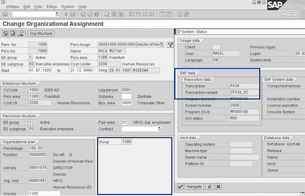This screenshot has height=196, width=305.
Task: Click the Transaction value PA30
Action: pos(245,86)
